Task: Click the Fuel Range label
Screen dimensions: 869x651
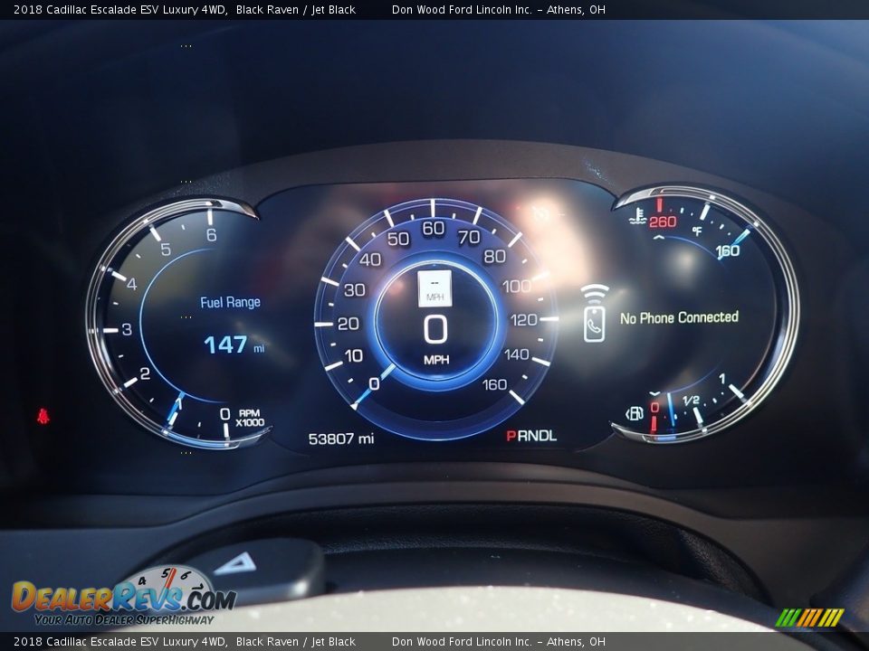Action: pyautogui.click(x=230, y=302)
